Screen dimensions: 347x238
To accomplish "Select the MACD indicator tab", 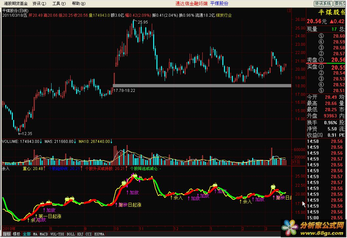I will 44,234.
